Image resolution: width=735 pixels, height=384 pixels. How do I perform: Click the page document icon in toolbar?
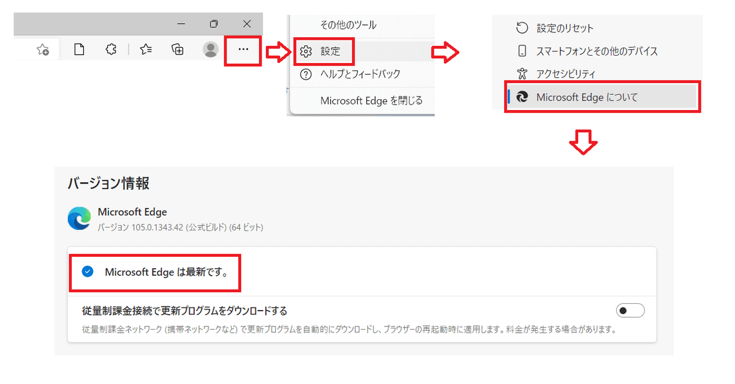(79, 50)
